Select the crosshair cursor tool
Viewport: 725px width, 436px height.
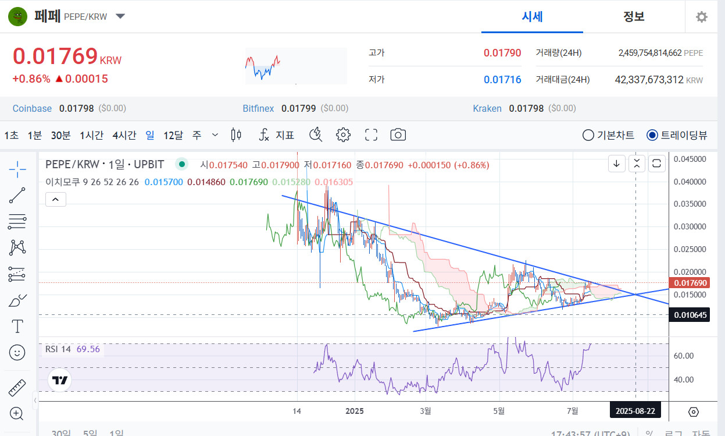(x=17, y=169)
